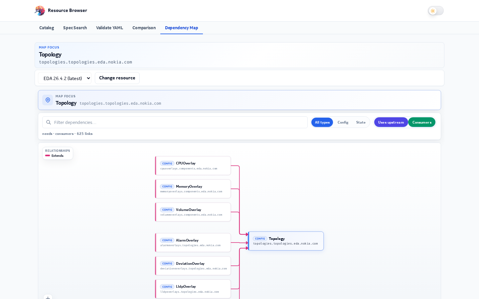Toggle the light/dark theme switch

tap(436, 11)
